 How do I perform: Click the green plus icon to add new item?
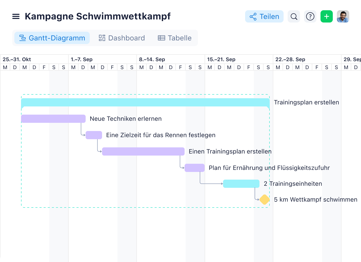pyautogui.click(x=327, y=16)
